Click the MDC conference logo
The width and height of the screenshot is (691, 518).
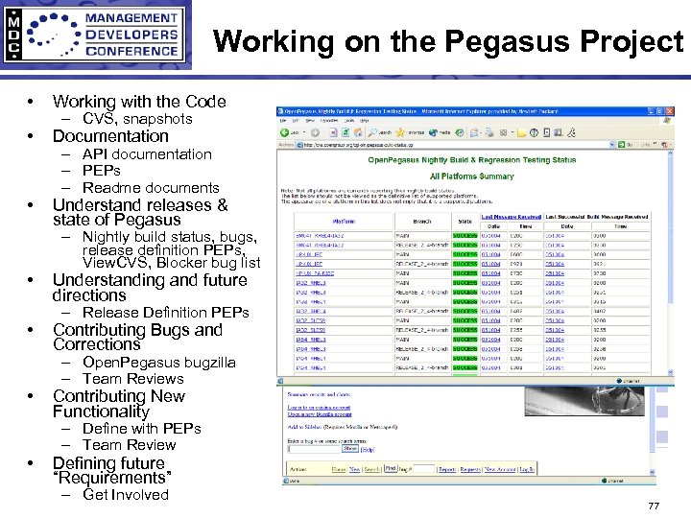point(96,35)
